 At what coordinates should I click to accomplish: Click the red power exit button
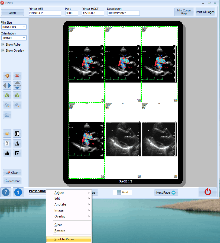(x=208, y=192)
